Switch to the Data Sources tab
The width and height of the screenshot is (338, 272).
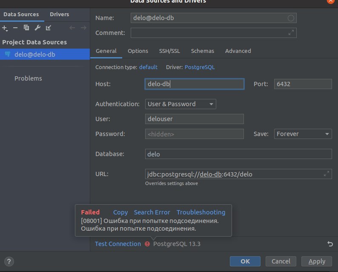pyautogui.click(x=21, y=14)
